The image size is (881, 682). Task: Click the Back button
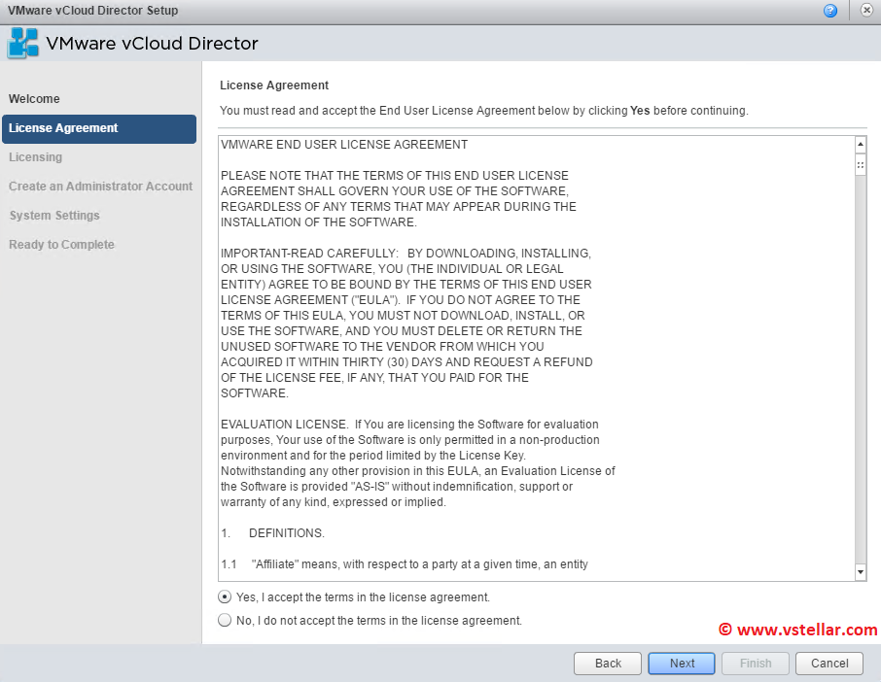tap(608, 664)
